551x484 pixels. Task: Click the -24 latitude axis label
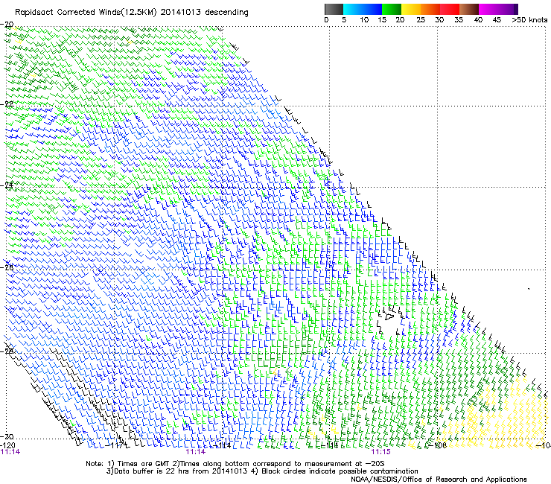7,185
